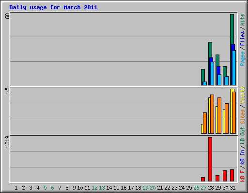Click the tall red kB F bar for day 28
This screenshot has width=248, height=193.
point(210,159)
